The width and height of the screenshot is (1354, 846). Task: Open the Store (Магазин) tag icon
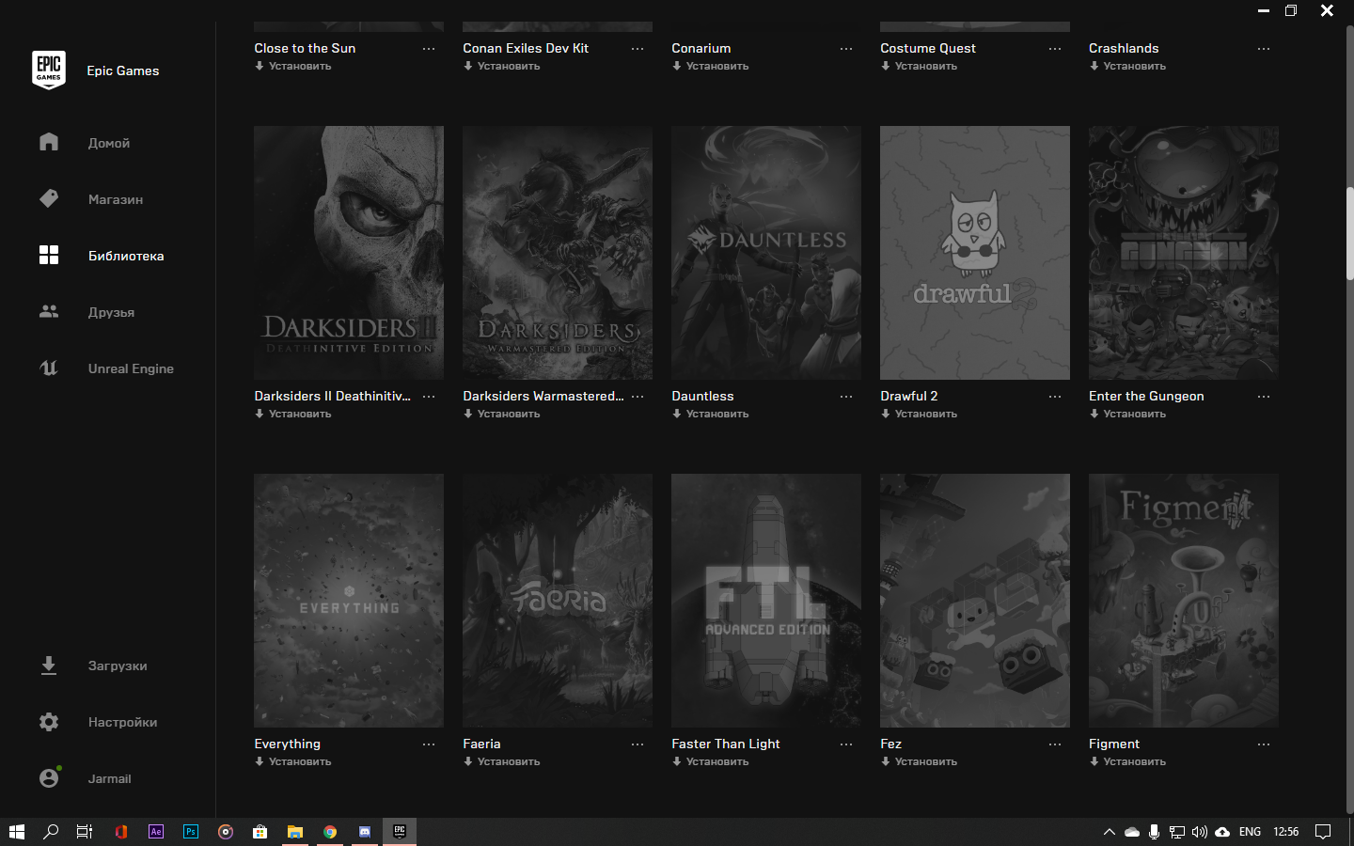pyautogui.click(x=49, y=198)
